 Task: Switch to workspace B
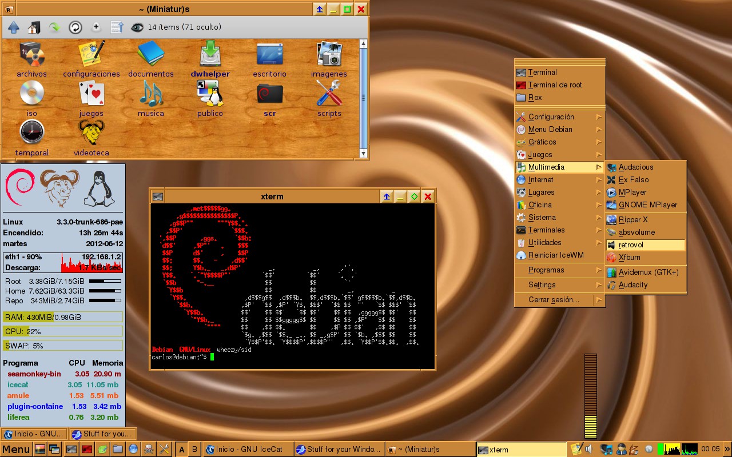point(194,450)
